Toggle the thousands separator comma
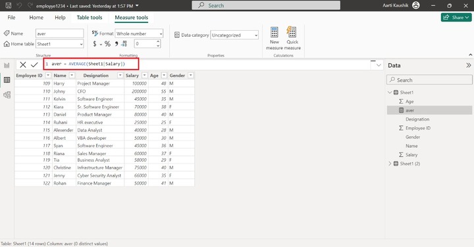This screenshot has height=247, width=474. click(x=116, y=44)
